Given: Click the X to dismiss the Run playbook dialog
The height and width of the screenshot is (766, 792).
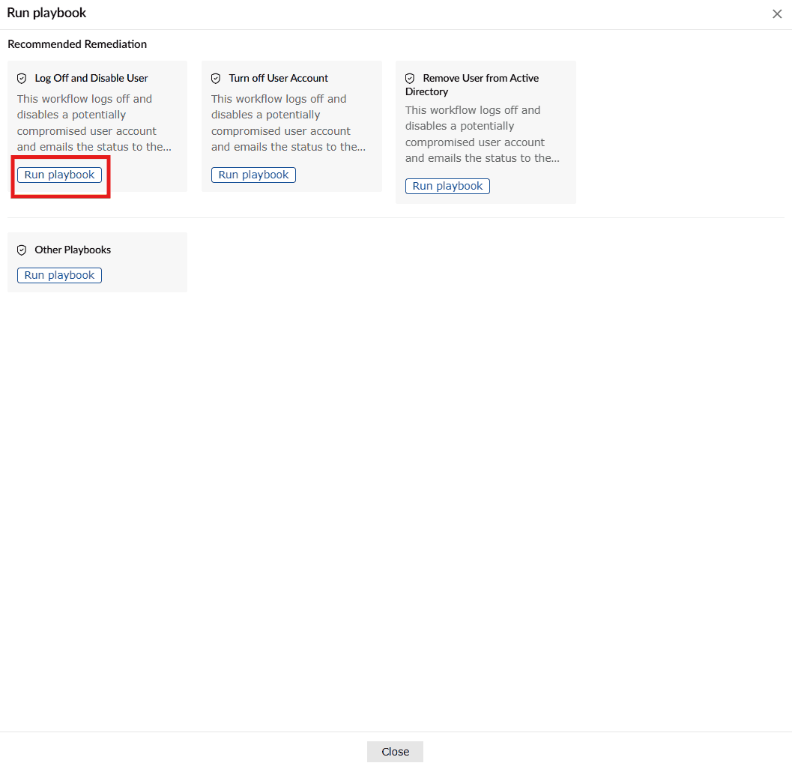Looking at the screenshot, I should pos(777,13).
